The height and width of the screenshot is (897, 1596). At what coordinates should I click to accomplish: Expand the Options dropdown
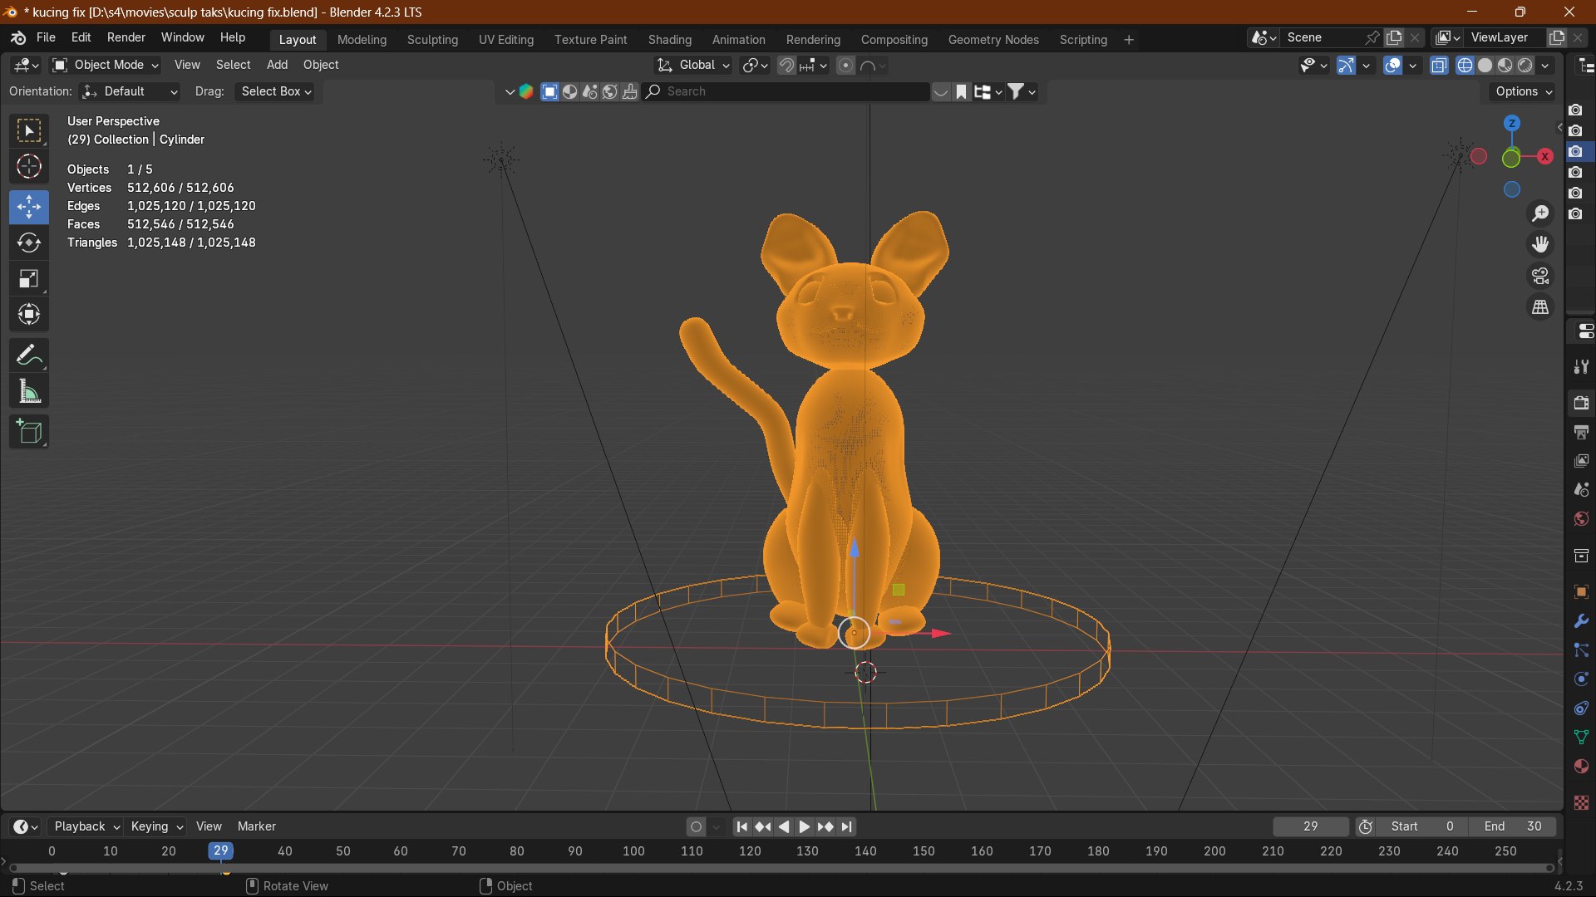1523,91
